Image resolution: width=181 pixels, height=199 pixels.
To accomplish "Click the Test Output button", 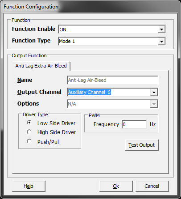I will pos(142,145).
